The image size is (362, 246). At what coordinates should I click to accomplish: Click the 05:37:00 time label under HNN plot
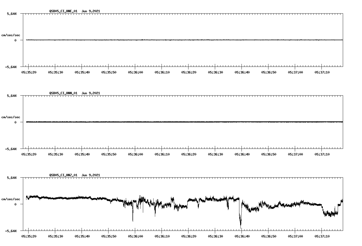click(295, 154)
